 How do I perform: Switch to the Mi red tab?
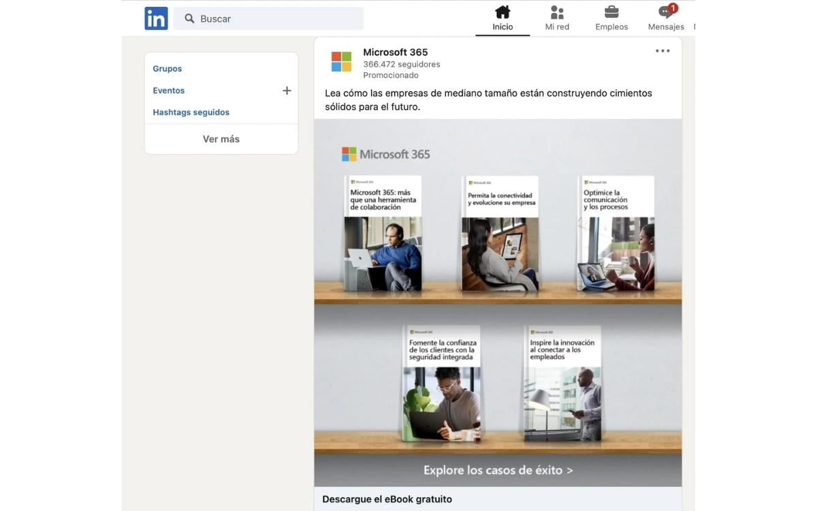[x=556, y=17]
